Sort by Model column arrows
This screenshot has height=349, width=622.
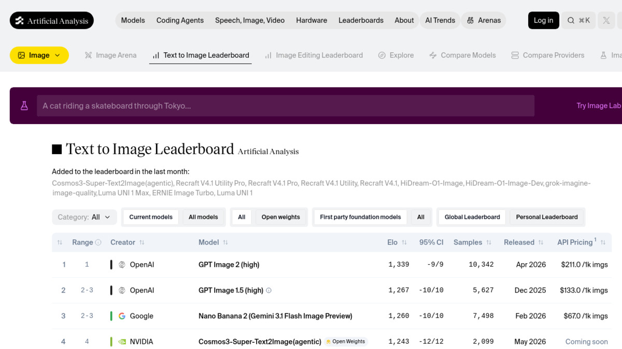pyautogui.click(x=225, y=242)
